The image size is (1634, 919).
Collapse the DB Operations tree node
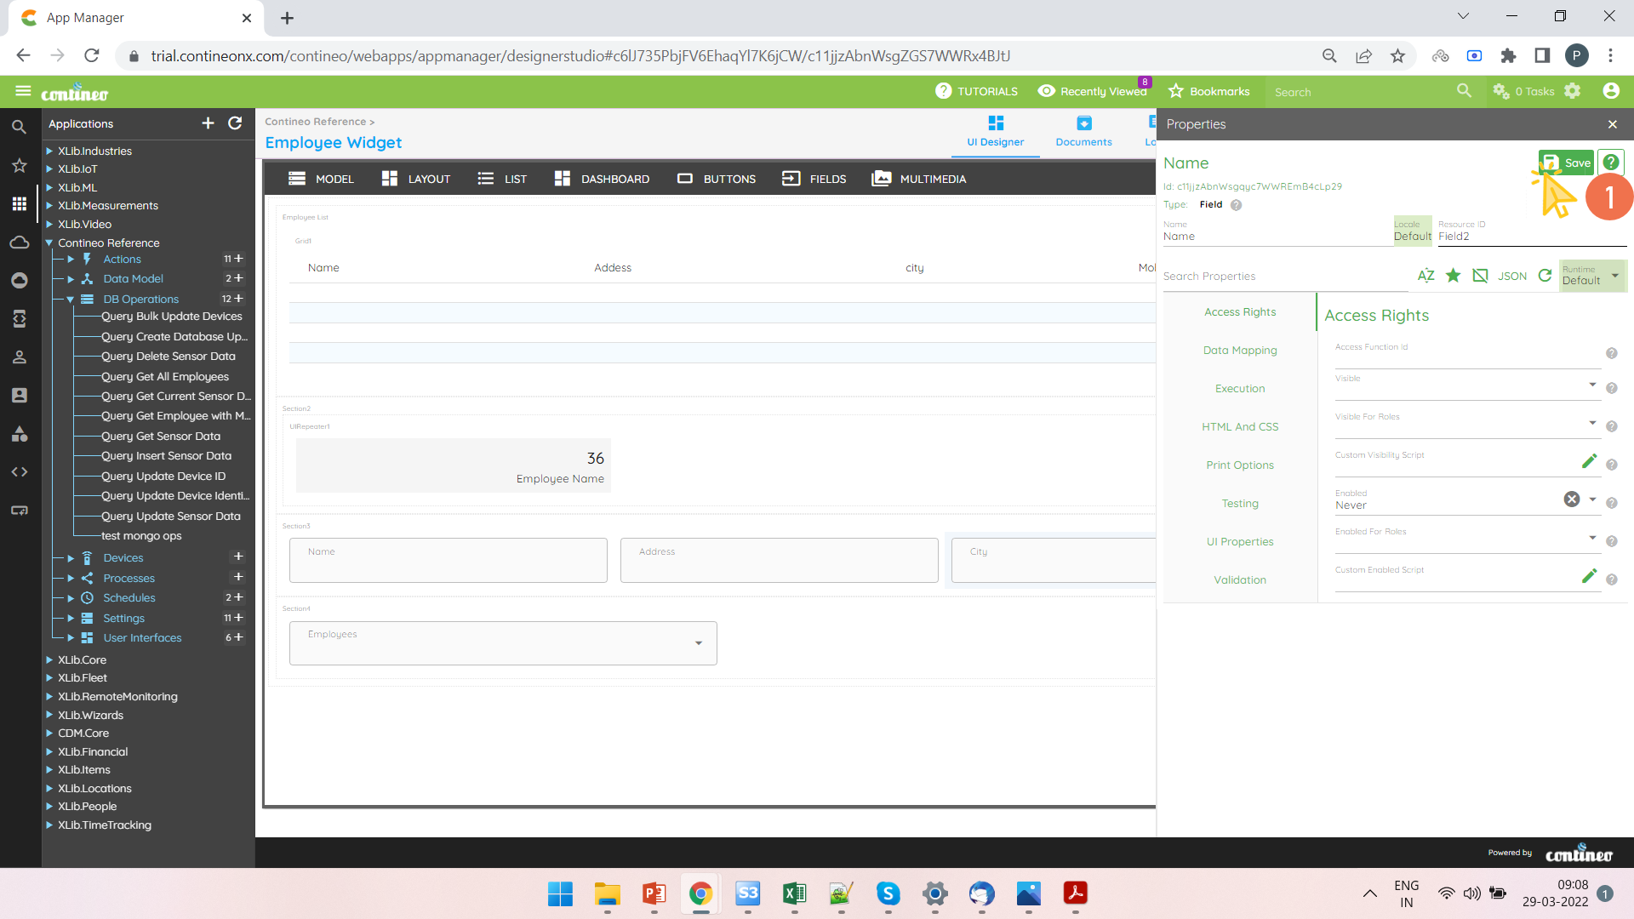click(x=71, y=300)
